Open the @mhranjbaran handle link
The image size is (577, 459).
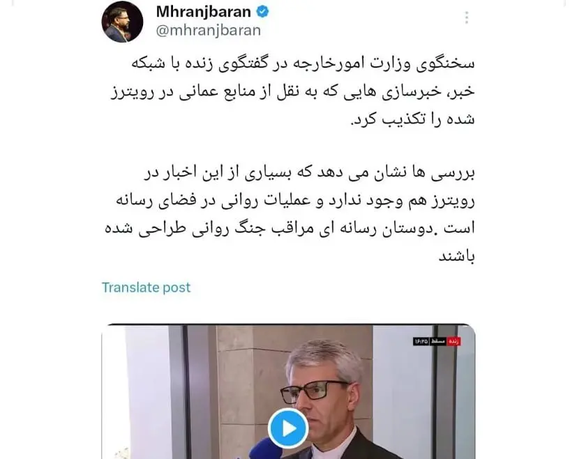click(209, 30)
